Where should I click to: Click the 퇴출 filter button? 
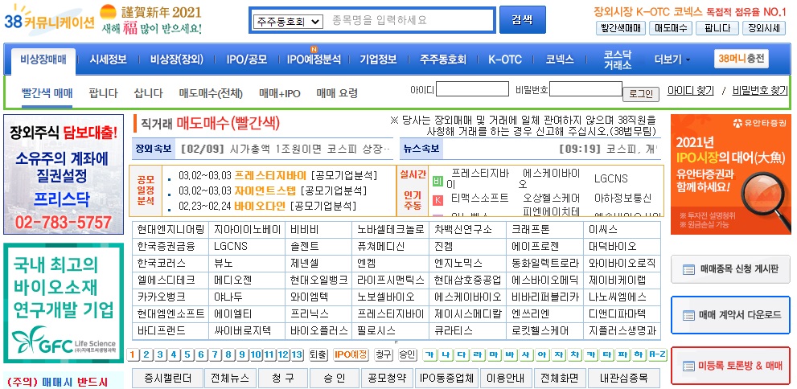(318, 354)
